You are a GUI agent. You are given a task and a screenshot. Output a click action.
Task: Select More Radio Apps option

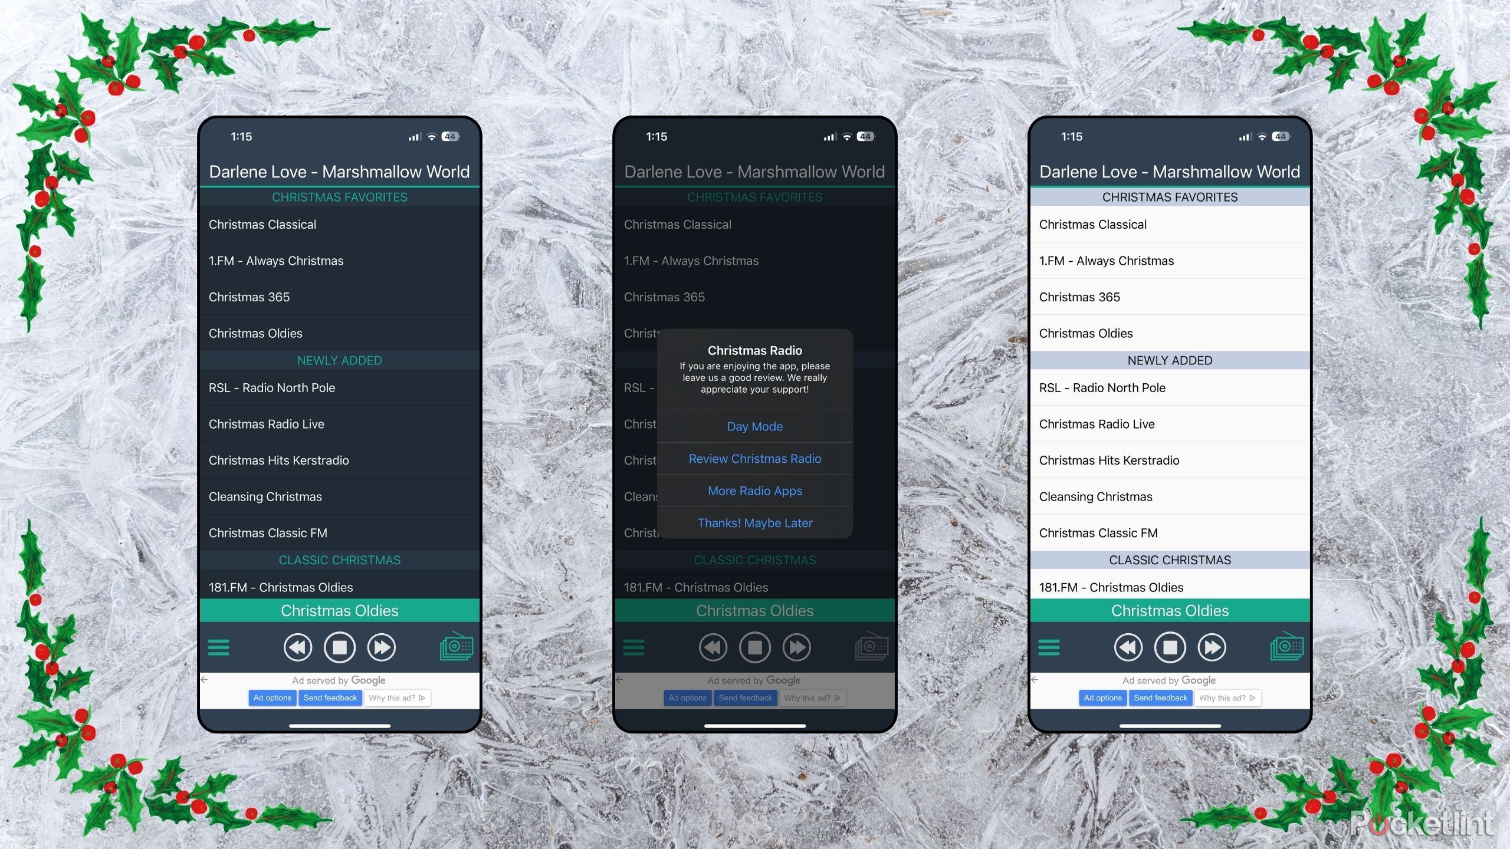tap(755, 491)
